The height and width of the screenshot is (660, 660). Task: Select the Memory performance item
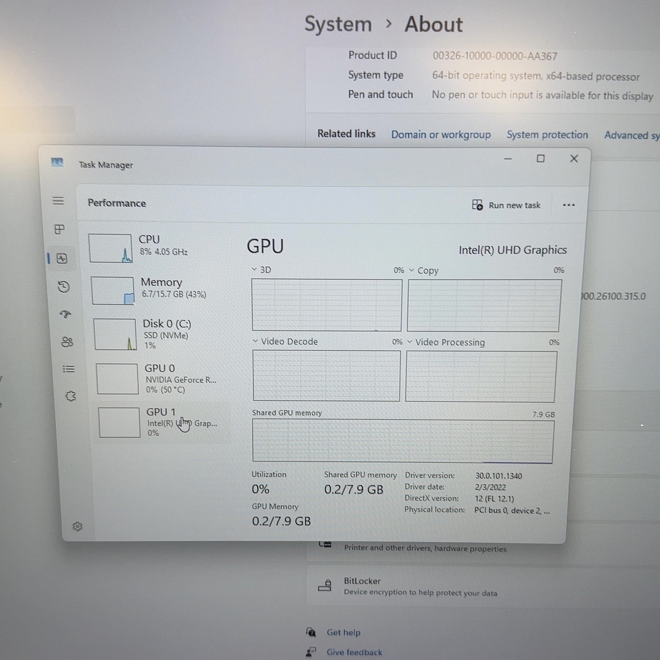pos(158,290)
